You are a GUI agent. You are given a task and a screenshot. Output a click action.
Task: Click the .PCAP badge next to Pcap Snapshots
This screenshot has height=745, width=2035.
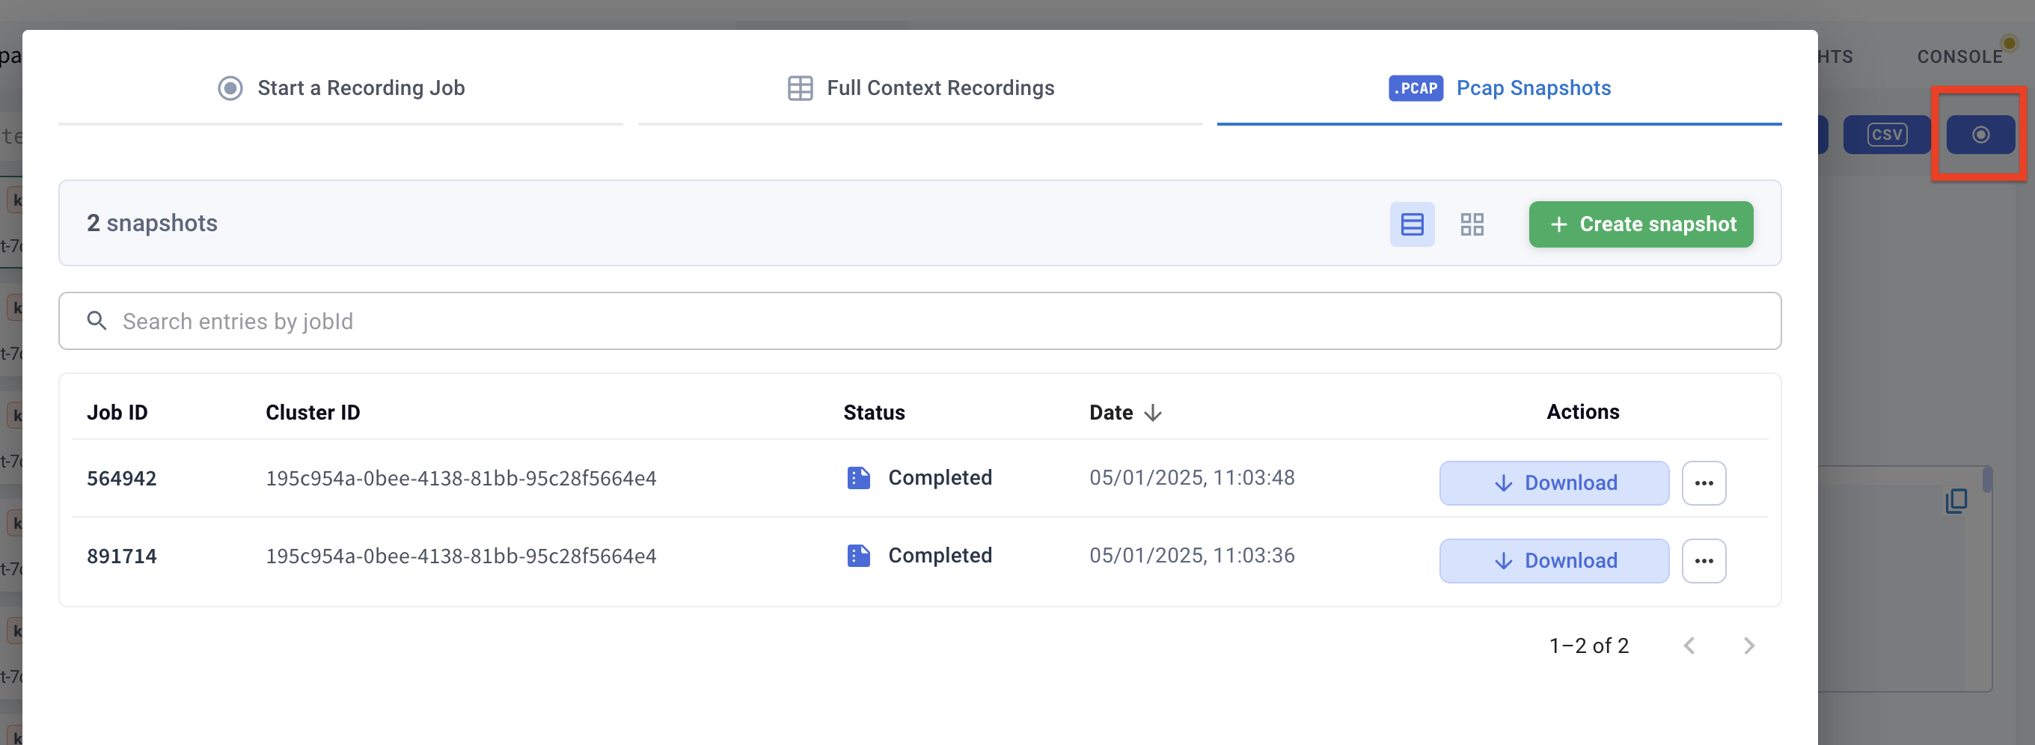click(1415, 88)
